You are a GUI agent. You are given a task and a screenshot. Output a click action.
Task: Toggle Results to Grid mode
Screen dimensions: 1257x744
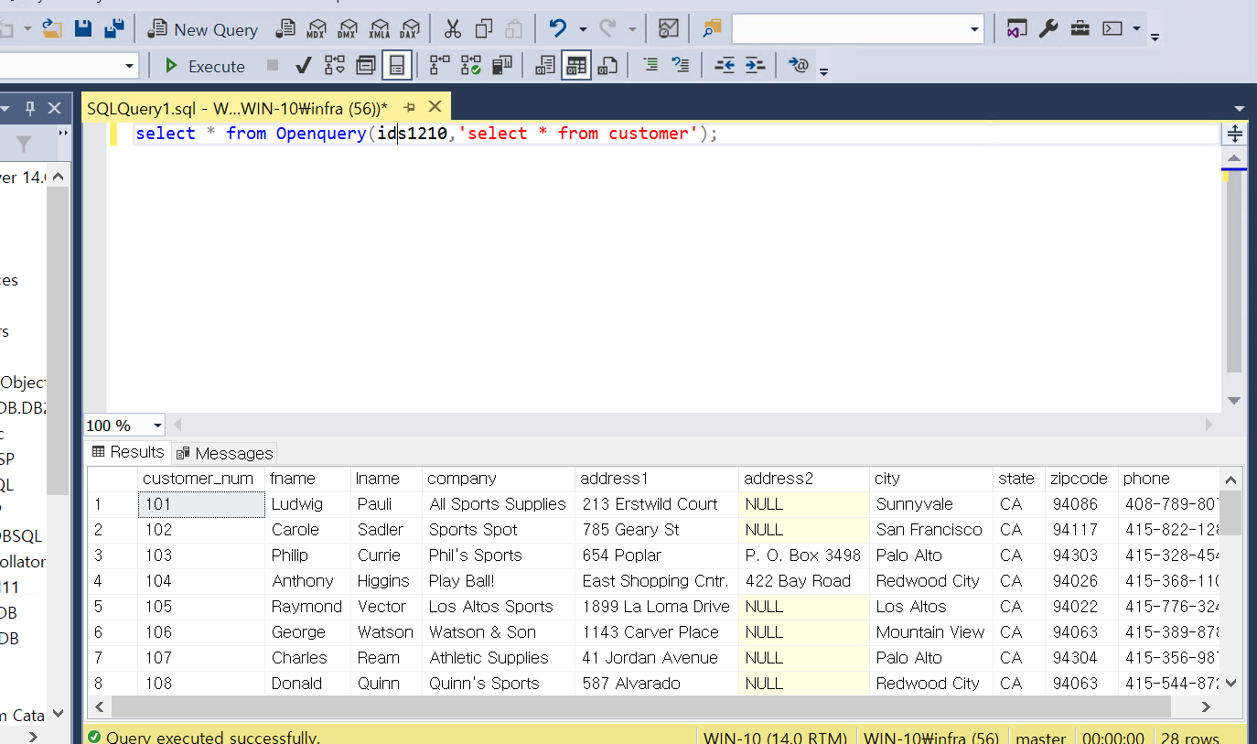pos(575,66)
